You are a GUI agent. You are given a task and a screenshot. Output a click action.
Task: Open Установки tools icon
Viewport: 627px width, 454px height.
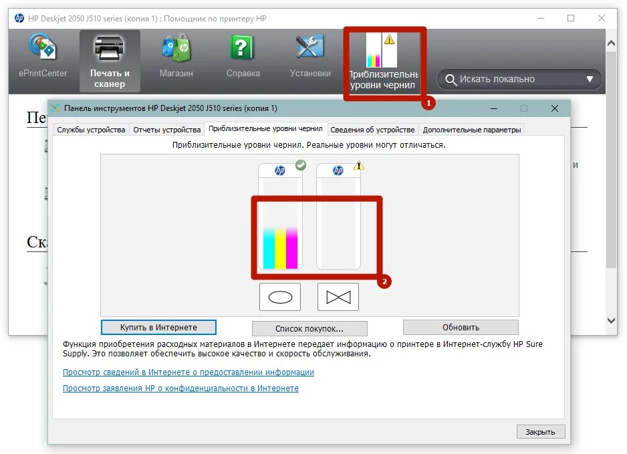tap(310, 56)
